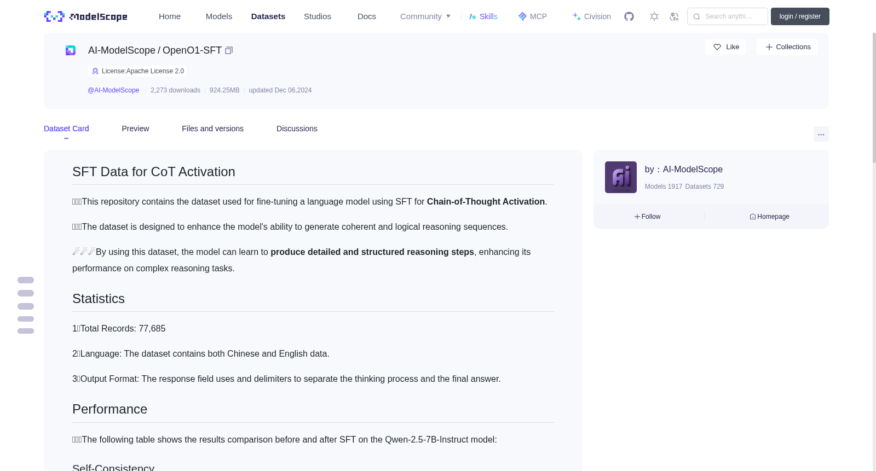Click the SFT Data for CoT Activation heading
The height and width of the screenshot is (471, 876).
[154, 172]
